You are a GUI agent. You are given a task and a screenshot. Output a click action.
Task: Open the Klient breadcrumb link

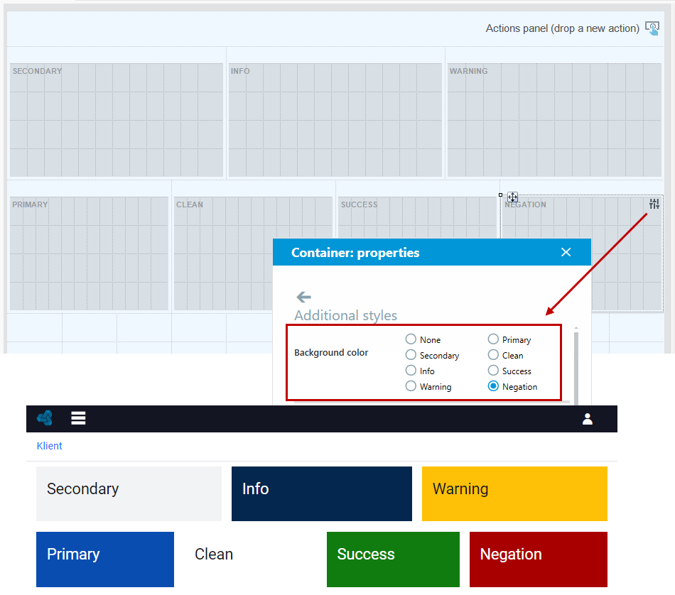point(49,446)
